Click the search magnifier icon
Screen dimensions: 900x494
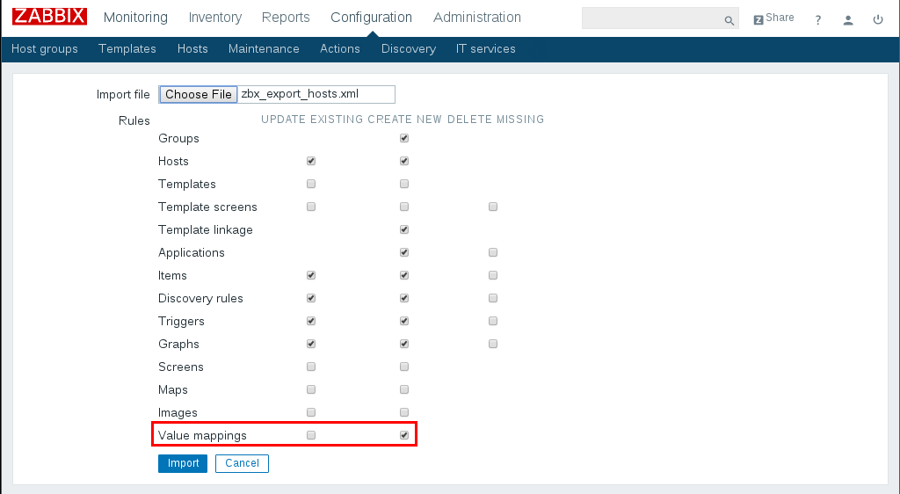click(x=729, y=20)
